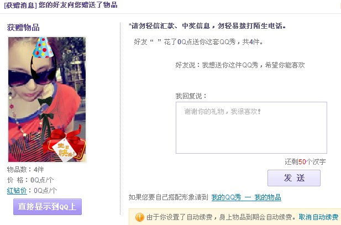
Task: Click the orange warning exclamation icon
Action: point(140,217)
